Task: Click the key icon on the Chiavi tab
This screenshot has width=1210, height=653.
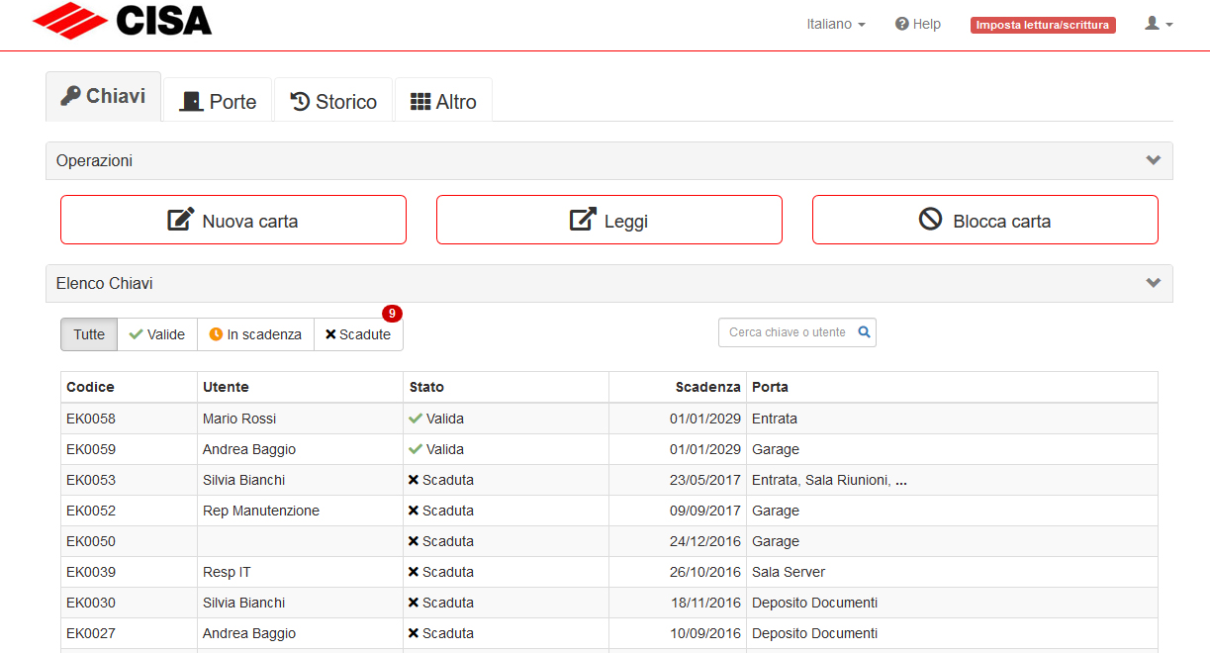Action: coord(70,96)
